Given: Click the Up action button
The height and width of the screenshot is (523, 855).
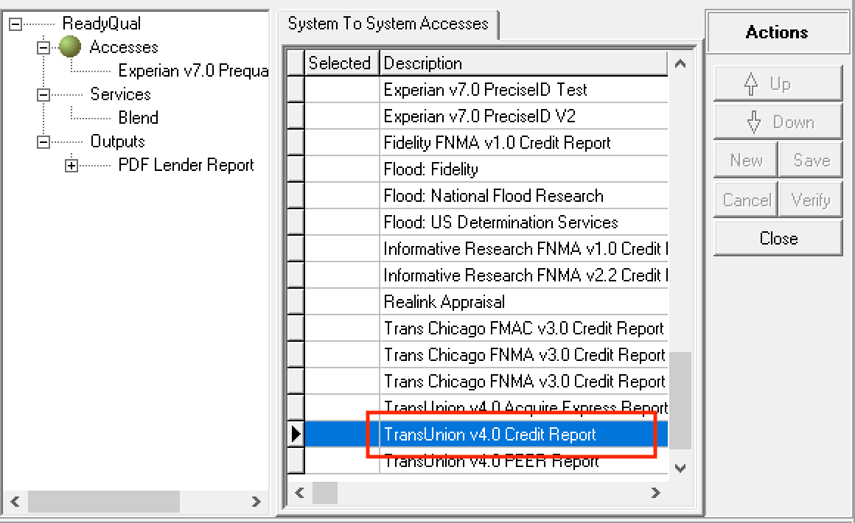Looking at the screenshot, I should pyautogui.click(x=778, y=84).
